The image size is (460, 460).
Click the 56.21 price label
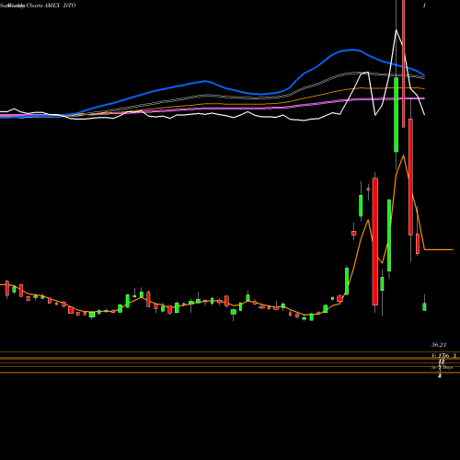(439, 345)
